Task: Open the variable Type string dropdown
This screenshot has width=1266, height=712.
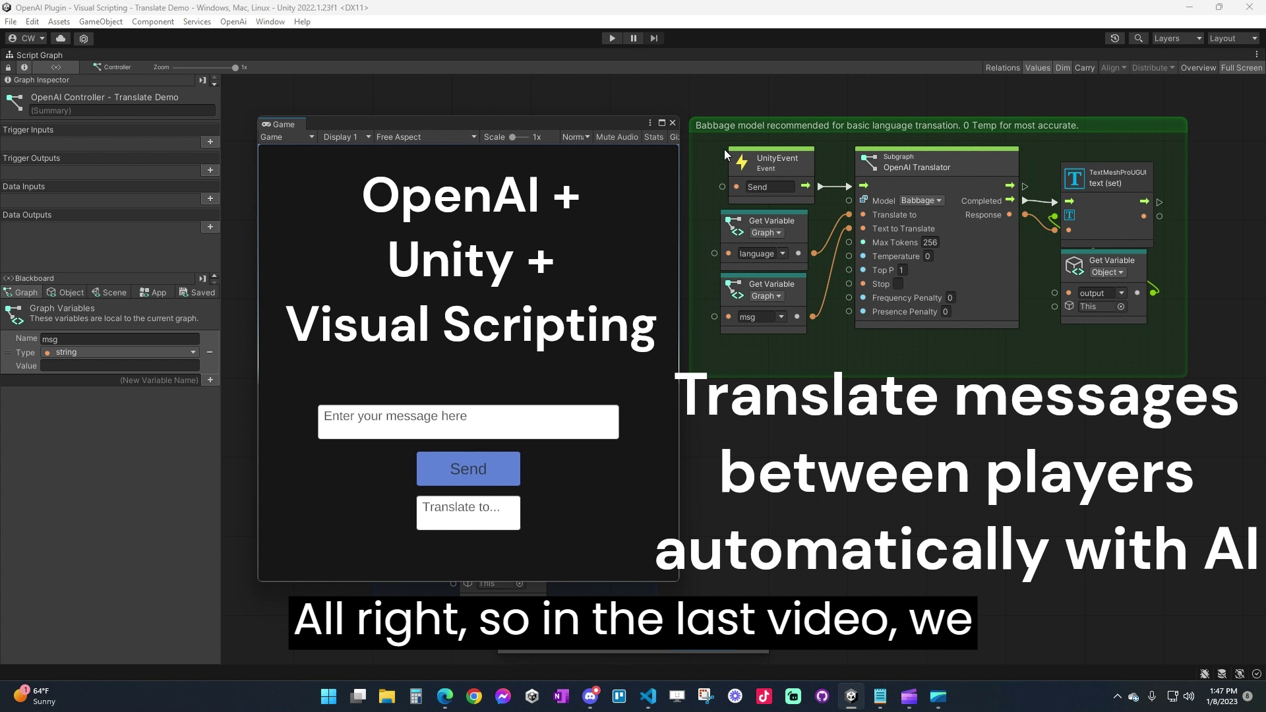Action: point(120,352)
